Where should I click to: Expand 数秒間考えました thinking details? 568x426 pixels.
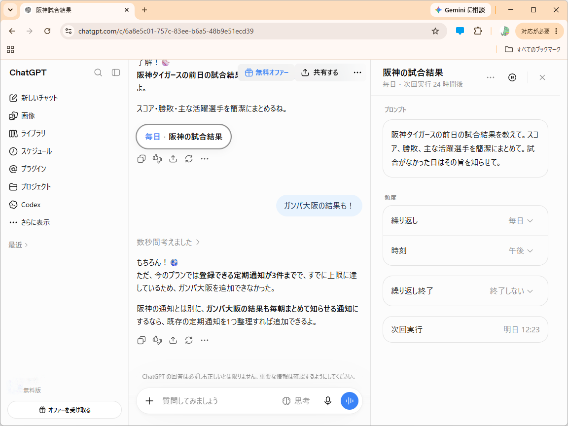(x=168, y=242)
